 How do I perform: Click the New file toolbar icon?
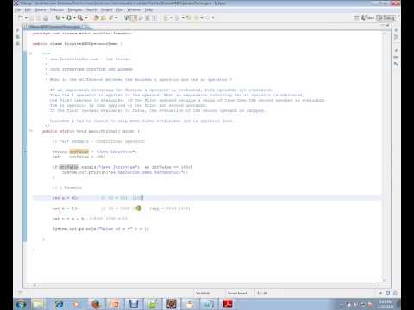click(21, 18)
